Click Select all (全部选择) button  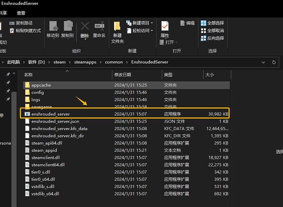pos(213,23)
